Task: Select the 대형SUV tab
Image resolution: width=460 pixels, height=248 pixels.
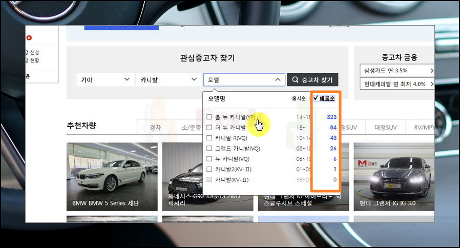Action: (386, 128)
